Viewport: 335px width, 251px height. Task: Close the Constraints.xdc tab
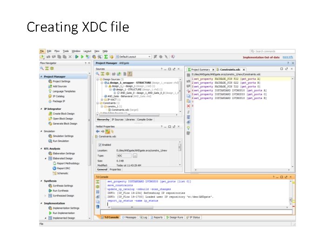(243, 70)
